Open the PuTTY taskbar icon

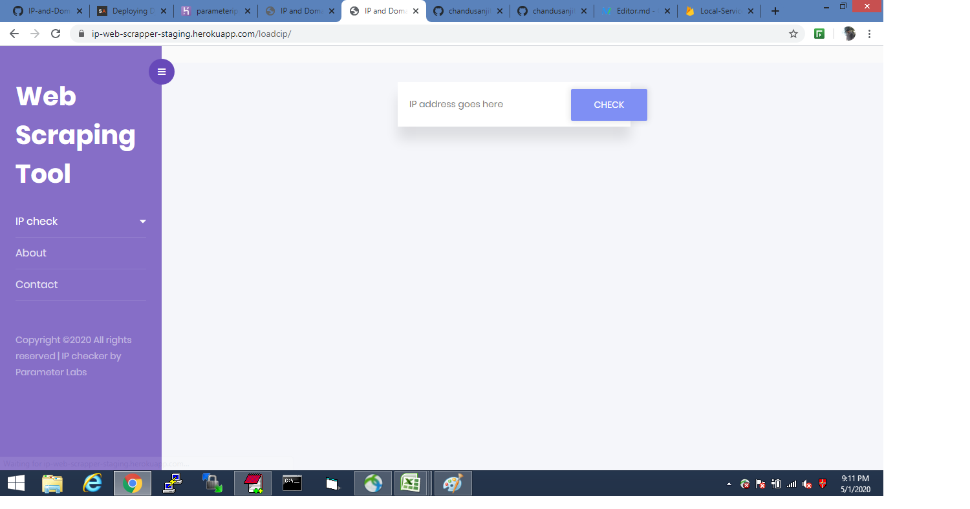pyautogui.click(x=173, y=483)
